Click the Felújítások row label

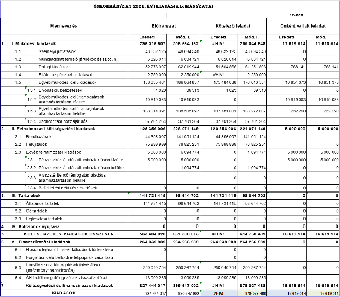coord(37,144)
